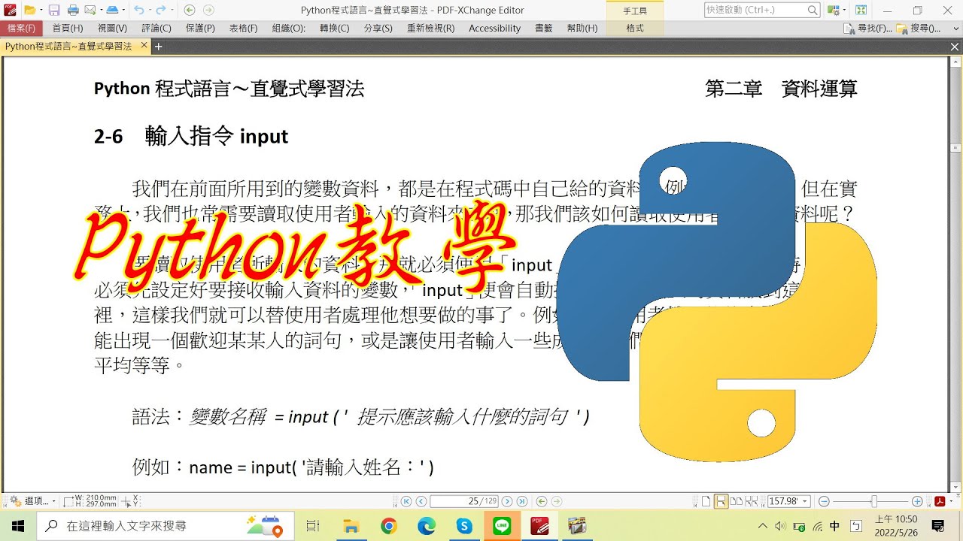The height and width of the screenshot is (541, 963).
Task: Click the Scan icon in quick toolbar
Action: click(x=111, y=11)
